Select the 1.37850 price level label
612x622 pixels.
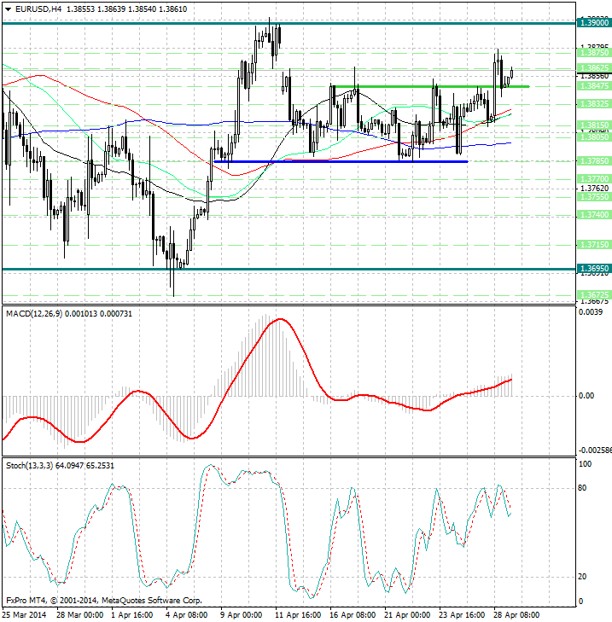(594, 160)
